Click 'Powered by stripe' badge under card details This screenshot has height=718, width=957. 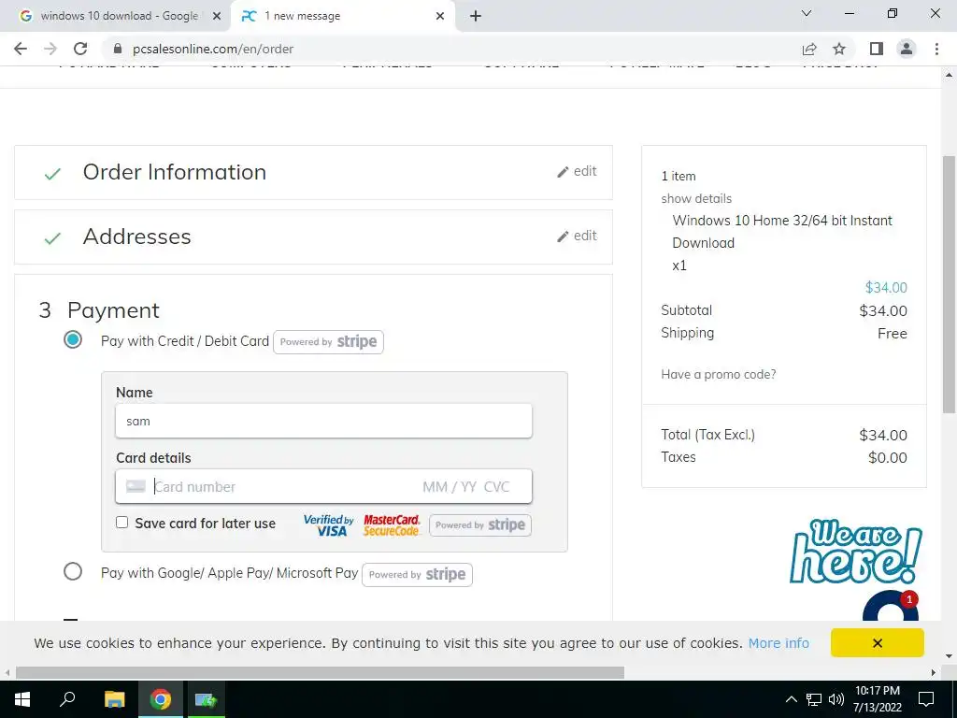[x=480, y=525]
